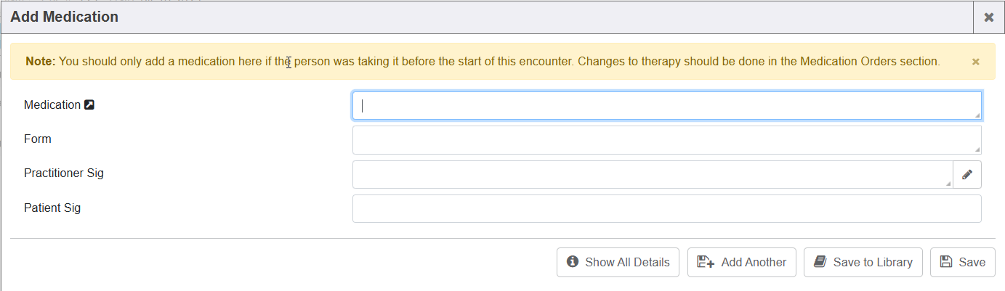1005x291 pixels.
Task: Focus the Medication text field
Action: tap(665, 105)
